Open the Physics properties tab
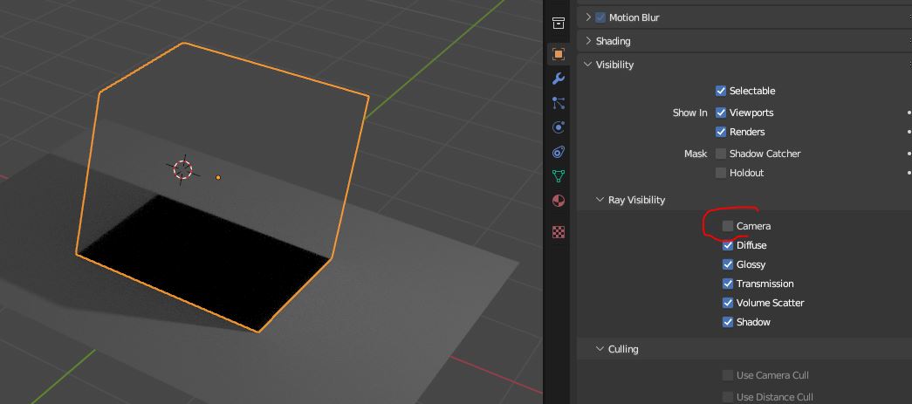 coord(559,127)
